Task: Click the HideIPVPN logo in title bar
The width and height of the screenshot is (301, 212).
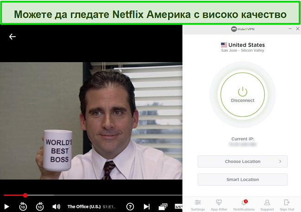Action: click(243, 29)
